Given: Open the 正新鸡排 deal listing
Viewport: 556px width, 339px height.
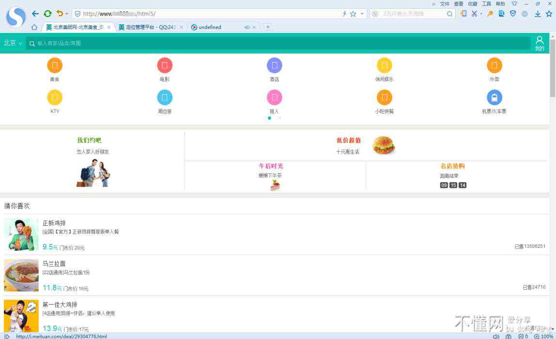Looking at the screenshot, I should click(54, 223).
